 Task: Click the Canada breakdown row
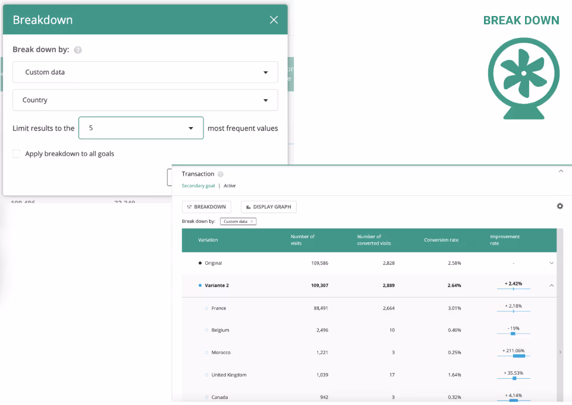tap(369, 396)
